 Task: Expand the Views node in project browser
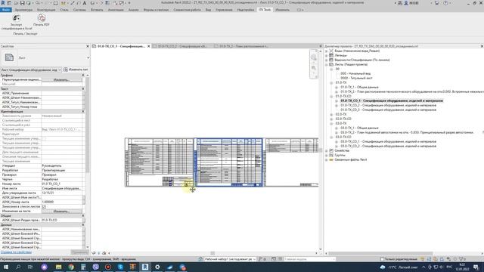(326, 51)
